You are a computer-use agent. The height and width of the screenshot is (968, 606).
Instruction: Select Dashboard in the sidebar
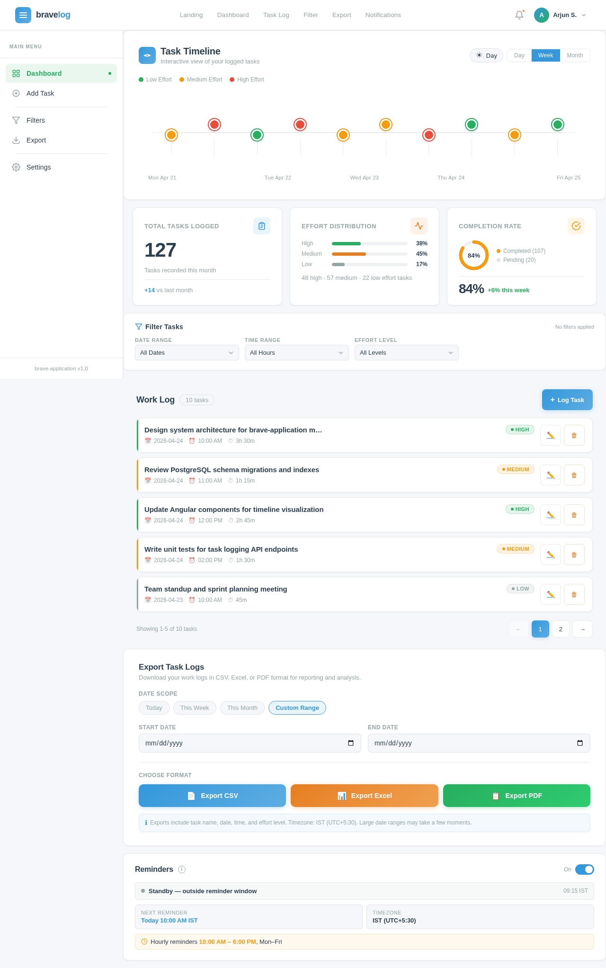(61, 73)
